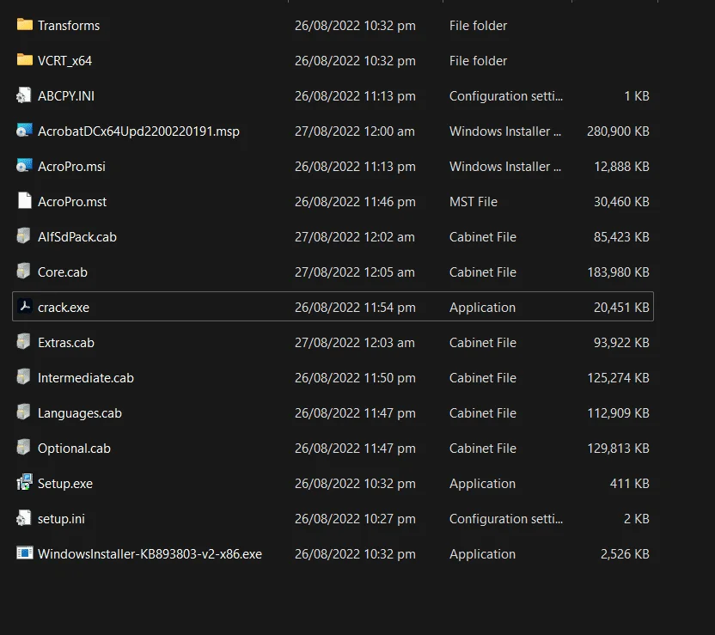Click the Languages.cab file name
The height and width of the screenshot is (635, 715).
coord(80,413)
